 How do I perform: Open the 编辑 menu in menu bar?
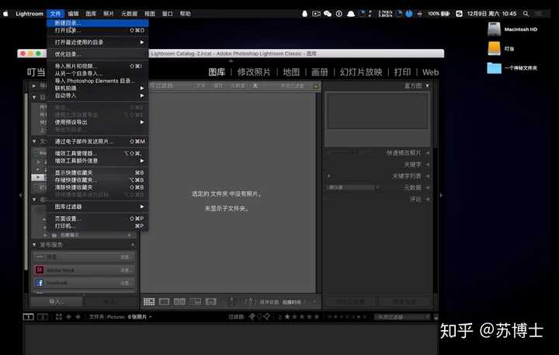pyautogui.click(x=73, y=13)
